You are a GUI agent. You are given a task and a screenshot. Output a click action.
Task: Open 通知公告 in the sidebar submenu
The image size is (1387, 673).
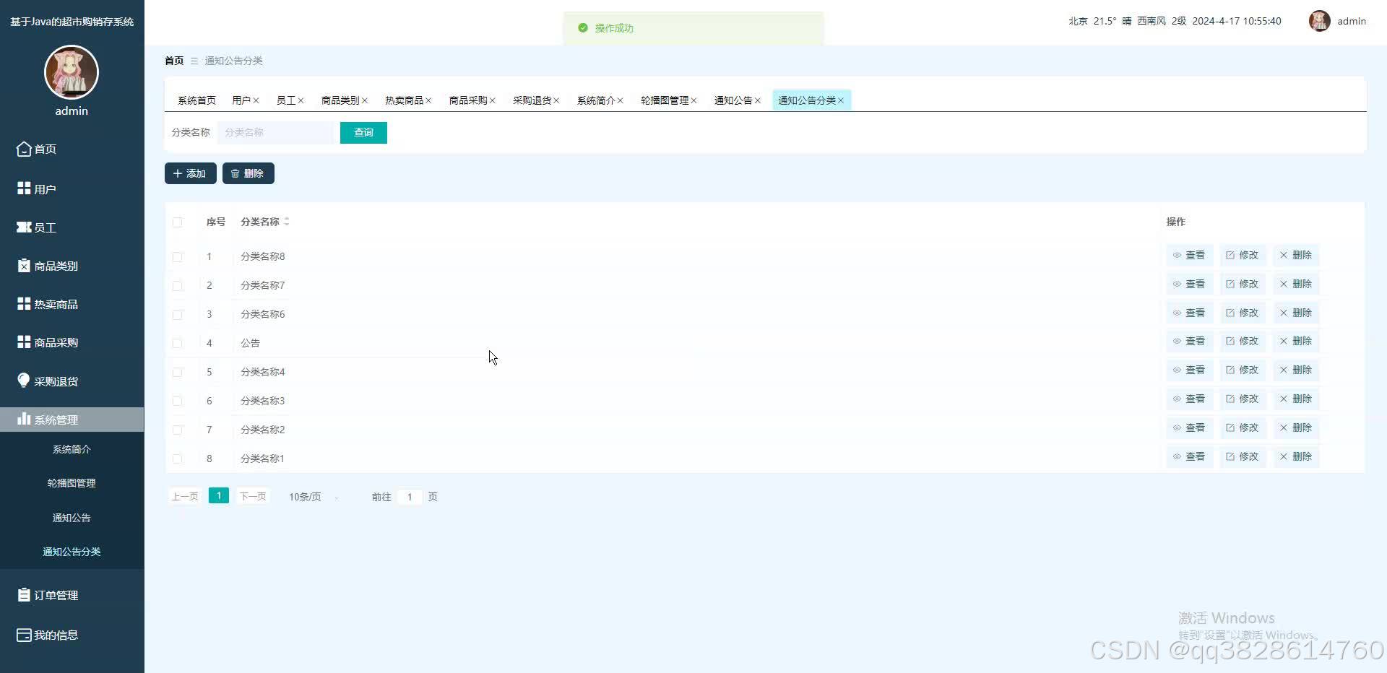click(x=72, y=518)
